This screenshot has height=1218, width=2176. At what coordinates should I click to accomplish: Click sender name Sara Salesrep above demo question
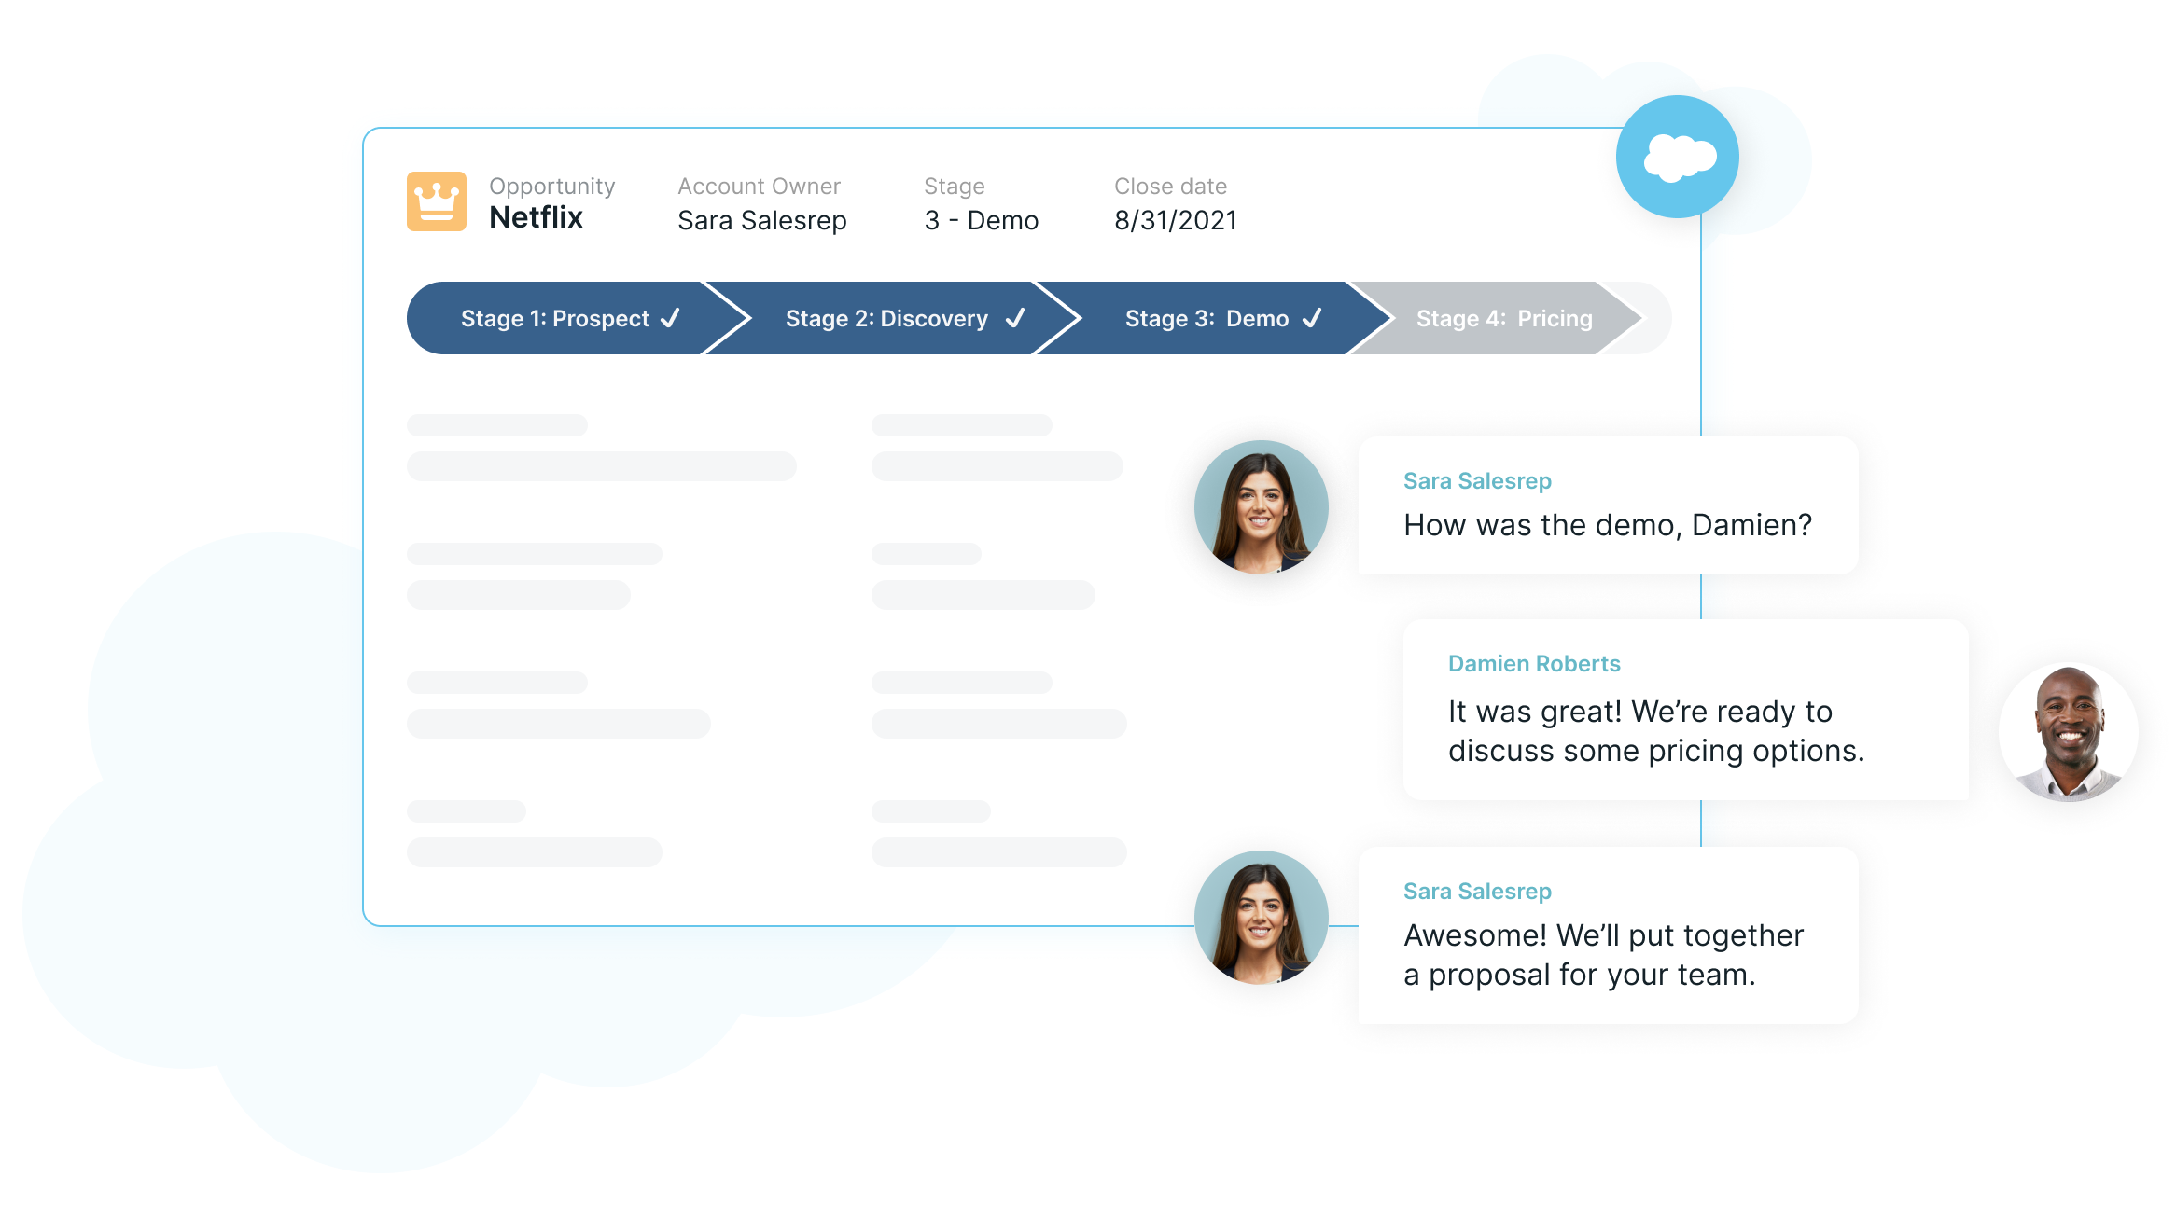click(x=1477, y=481)
